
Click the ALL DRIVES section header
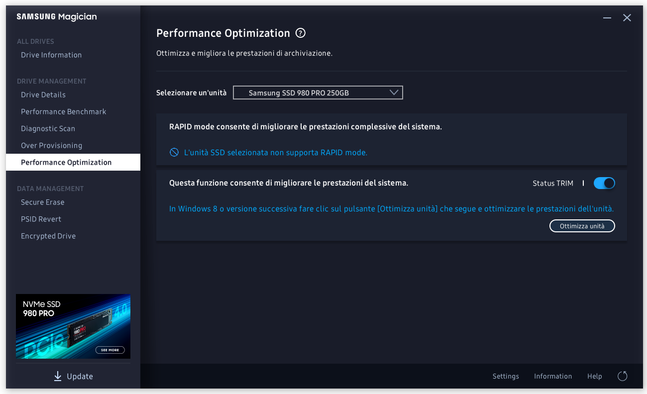[35, 41]
